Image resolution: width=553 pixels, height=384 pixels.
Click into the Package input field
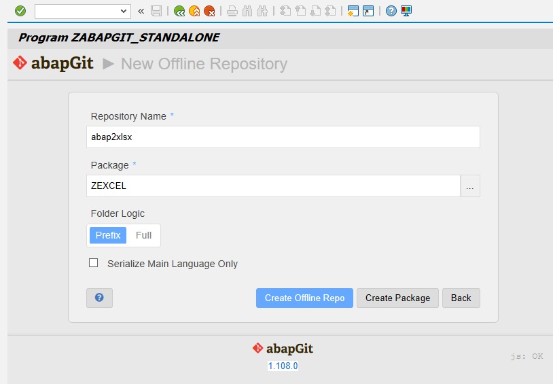(273, 186)
